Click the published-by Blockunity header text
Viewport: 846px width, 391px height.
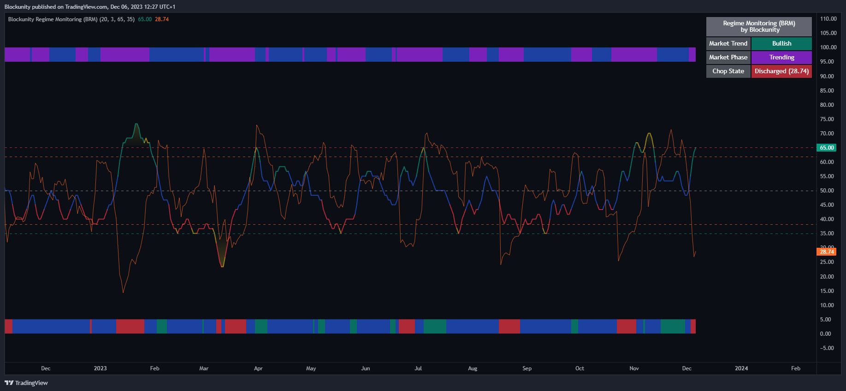(x=90, y=7)
